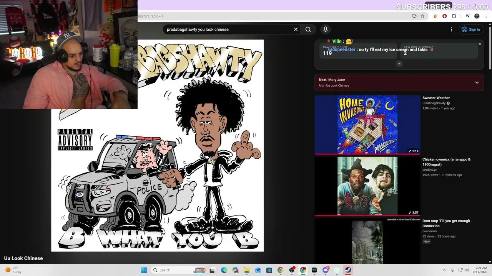Image resolution: width=492 pixels, height=276 pixels.
Task: Open Steam from the taskbar
Action: tap(348, 270)
